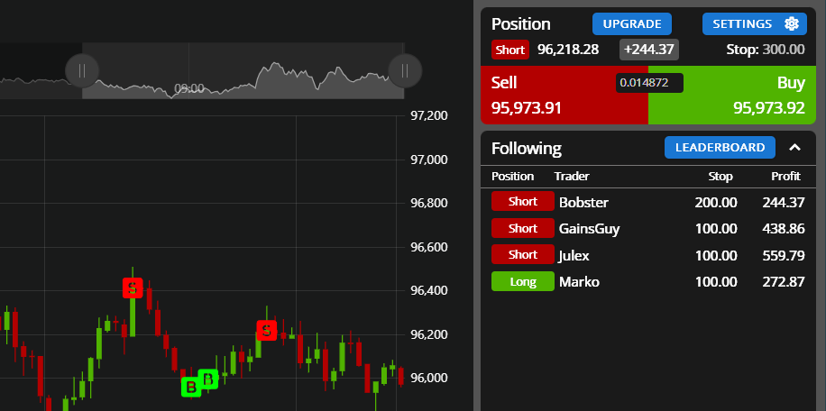Select trader GainsGuy in Following list

coord(589,229)
